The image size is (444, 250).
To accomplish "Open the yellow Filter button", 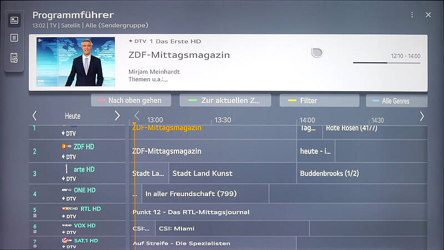I will tap(320, 101).
